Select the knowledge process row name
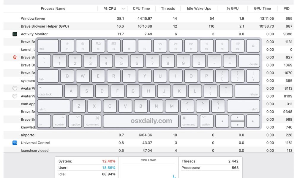Screen dimensions: 297x178 click(x=28, y=127)
